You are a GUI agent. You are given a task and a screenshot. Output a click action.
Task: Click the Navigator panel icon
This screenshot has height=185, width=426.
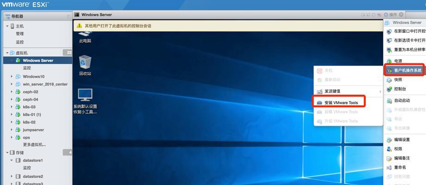click(8, 17)
